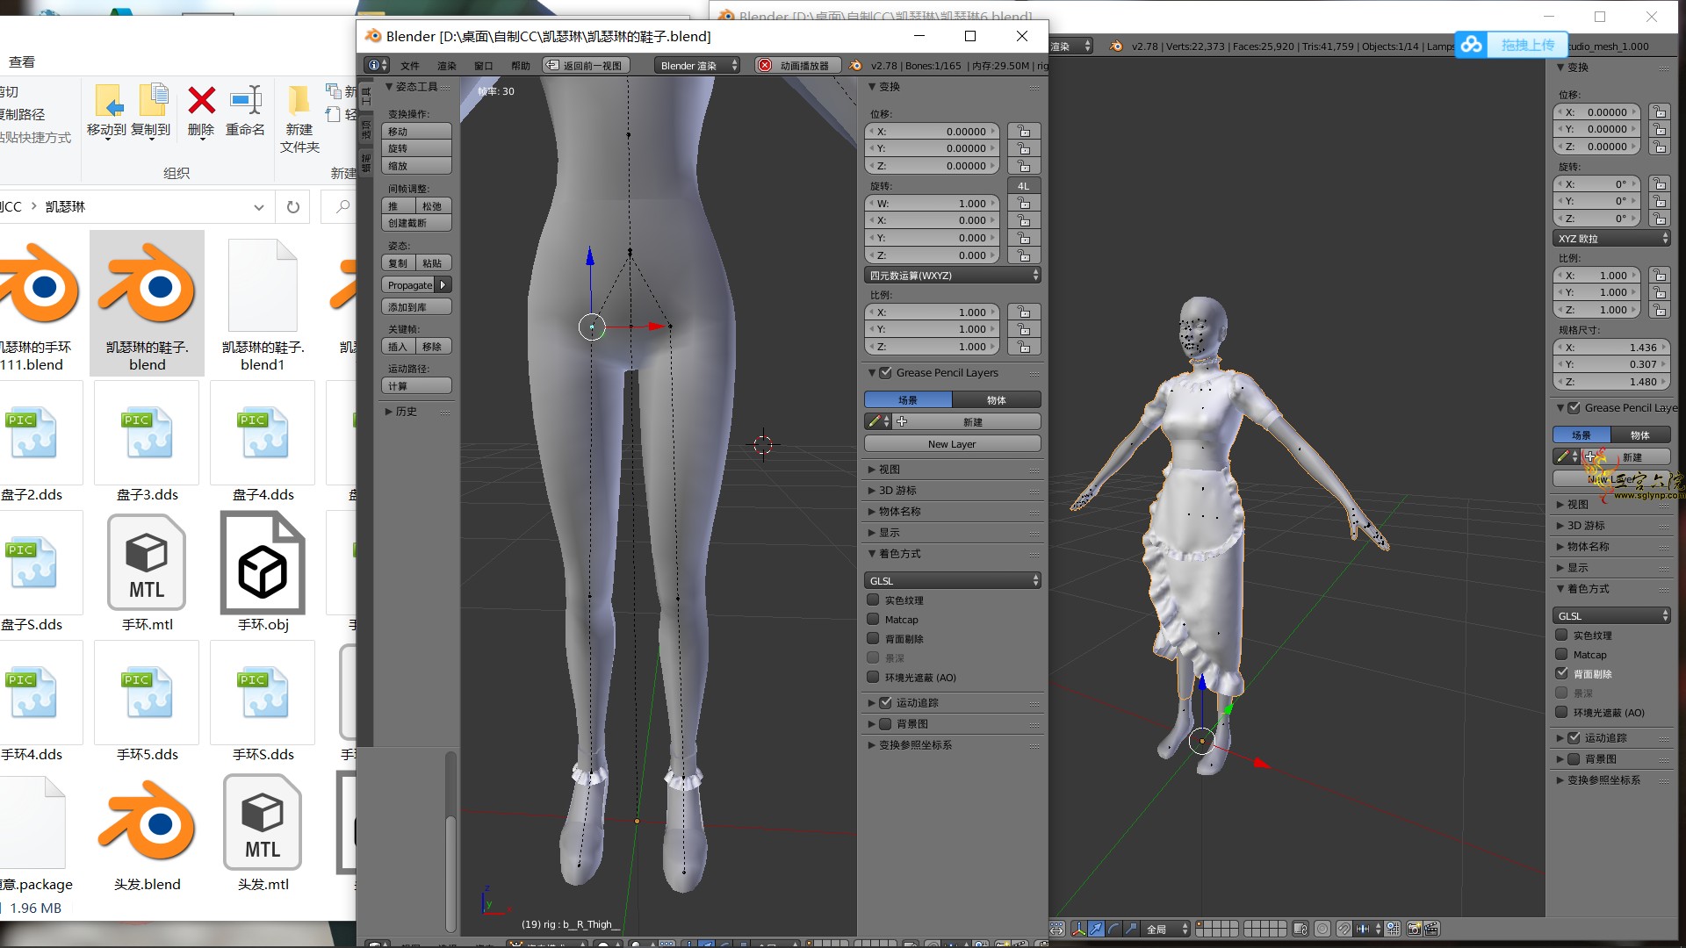
Task: Lock rotation W value
Action: click(1024, 203)
